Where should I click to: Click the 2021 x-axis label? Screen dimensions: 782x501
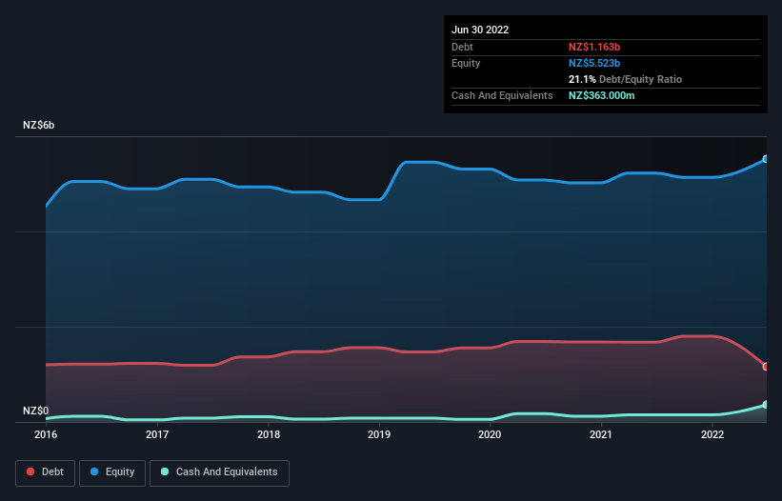601,434
